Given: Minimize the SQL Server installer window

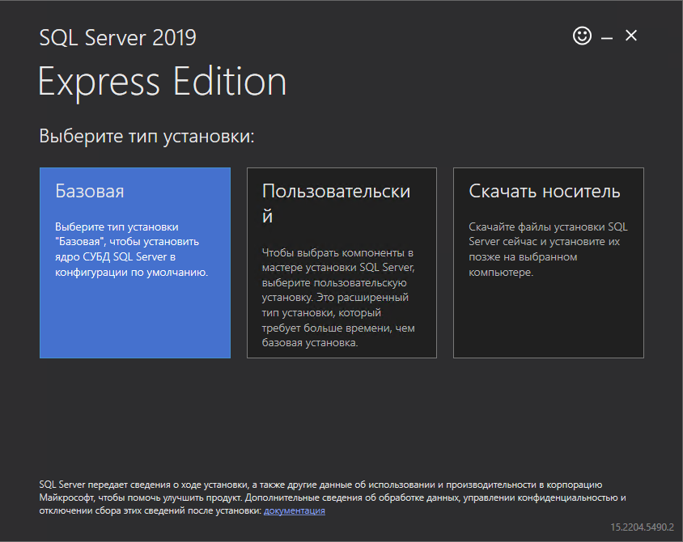Looking at the screenshot, I should (607, 38).
